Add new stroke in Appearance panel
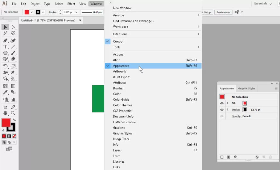280x170 pixels. (x=222, y=157)
